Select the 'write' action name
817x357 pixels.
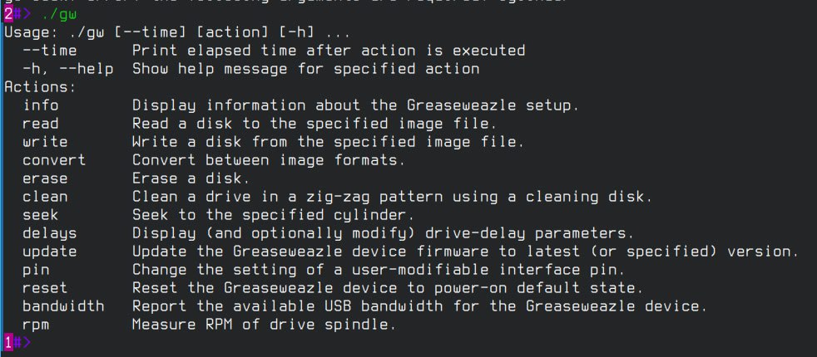tap(45, 142)
